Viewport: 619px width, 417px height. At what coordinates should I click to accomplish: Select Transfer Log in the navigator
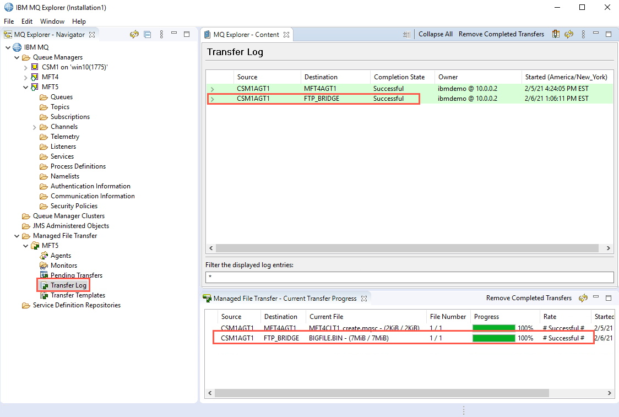pyautogui.click(x=68, y=285)
